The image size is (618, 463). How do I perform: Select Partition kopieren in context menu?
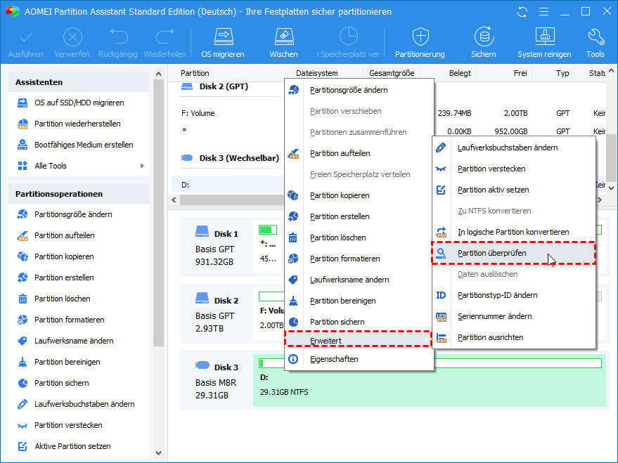click(359, 195)
